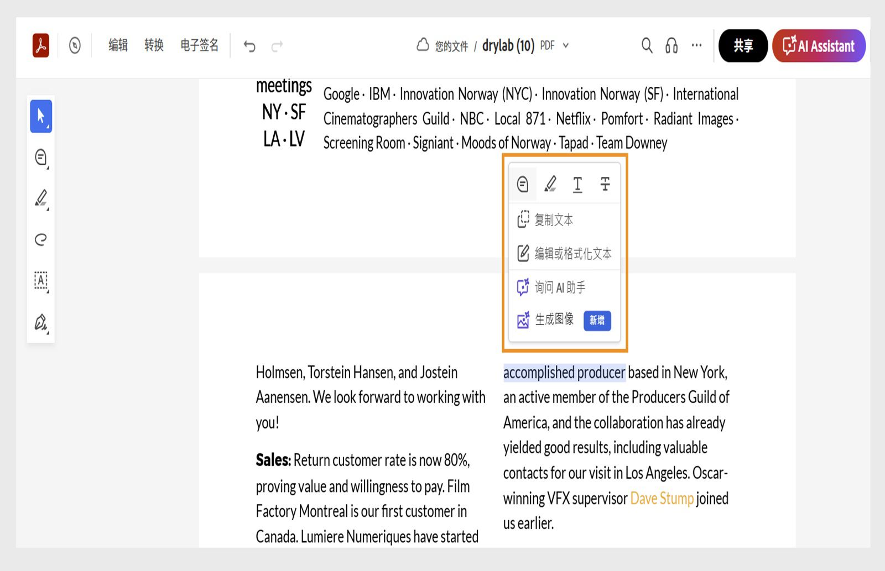The width and height of the screenshot is (885, 571).
Task: Click the Adobe Acrobat home logo
Action: (x=41, y=45)
